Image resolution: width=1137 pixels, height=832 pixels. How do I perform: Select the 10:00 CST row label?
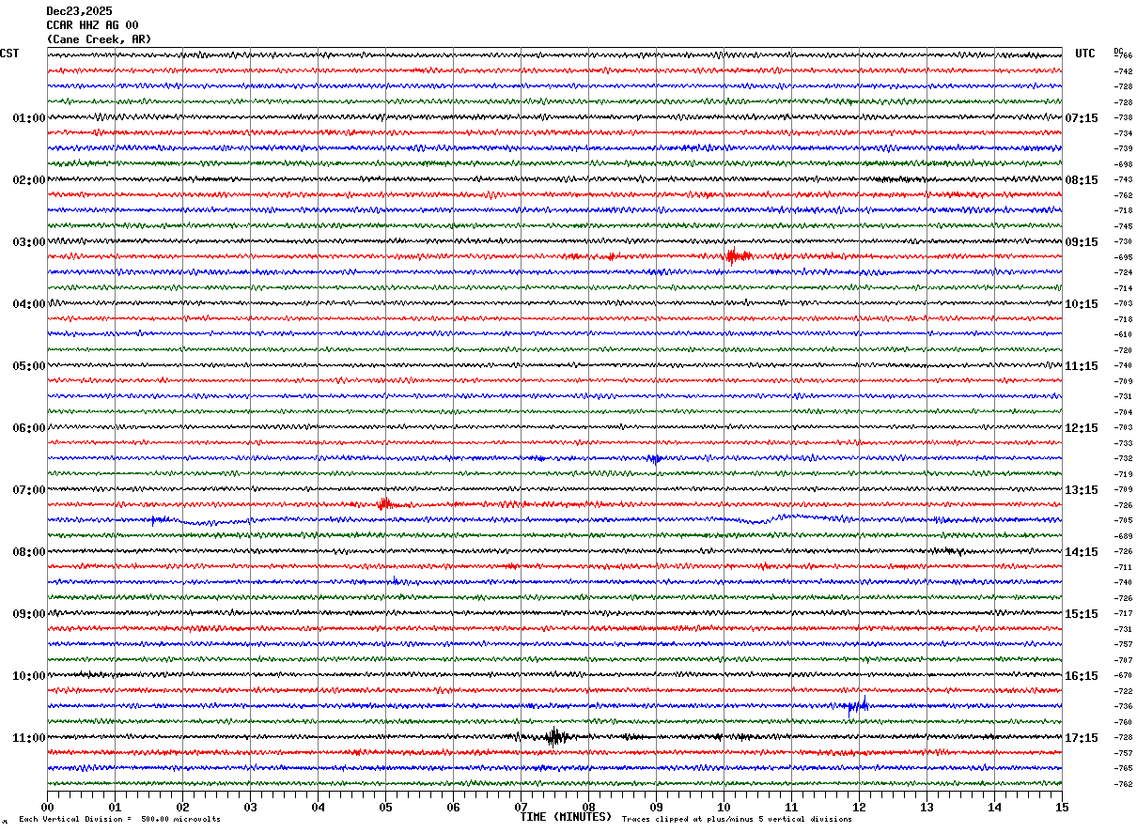click(29, 676)
